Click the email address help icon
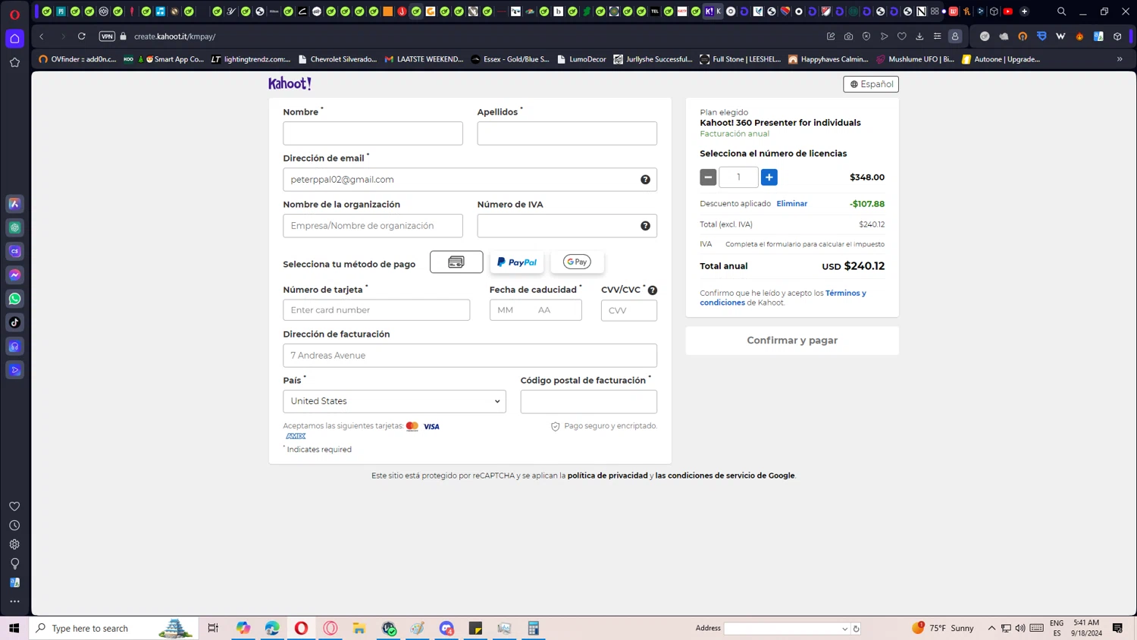 645,180
